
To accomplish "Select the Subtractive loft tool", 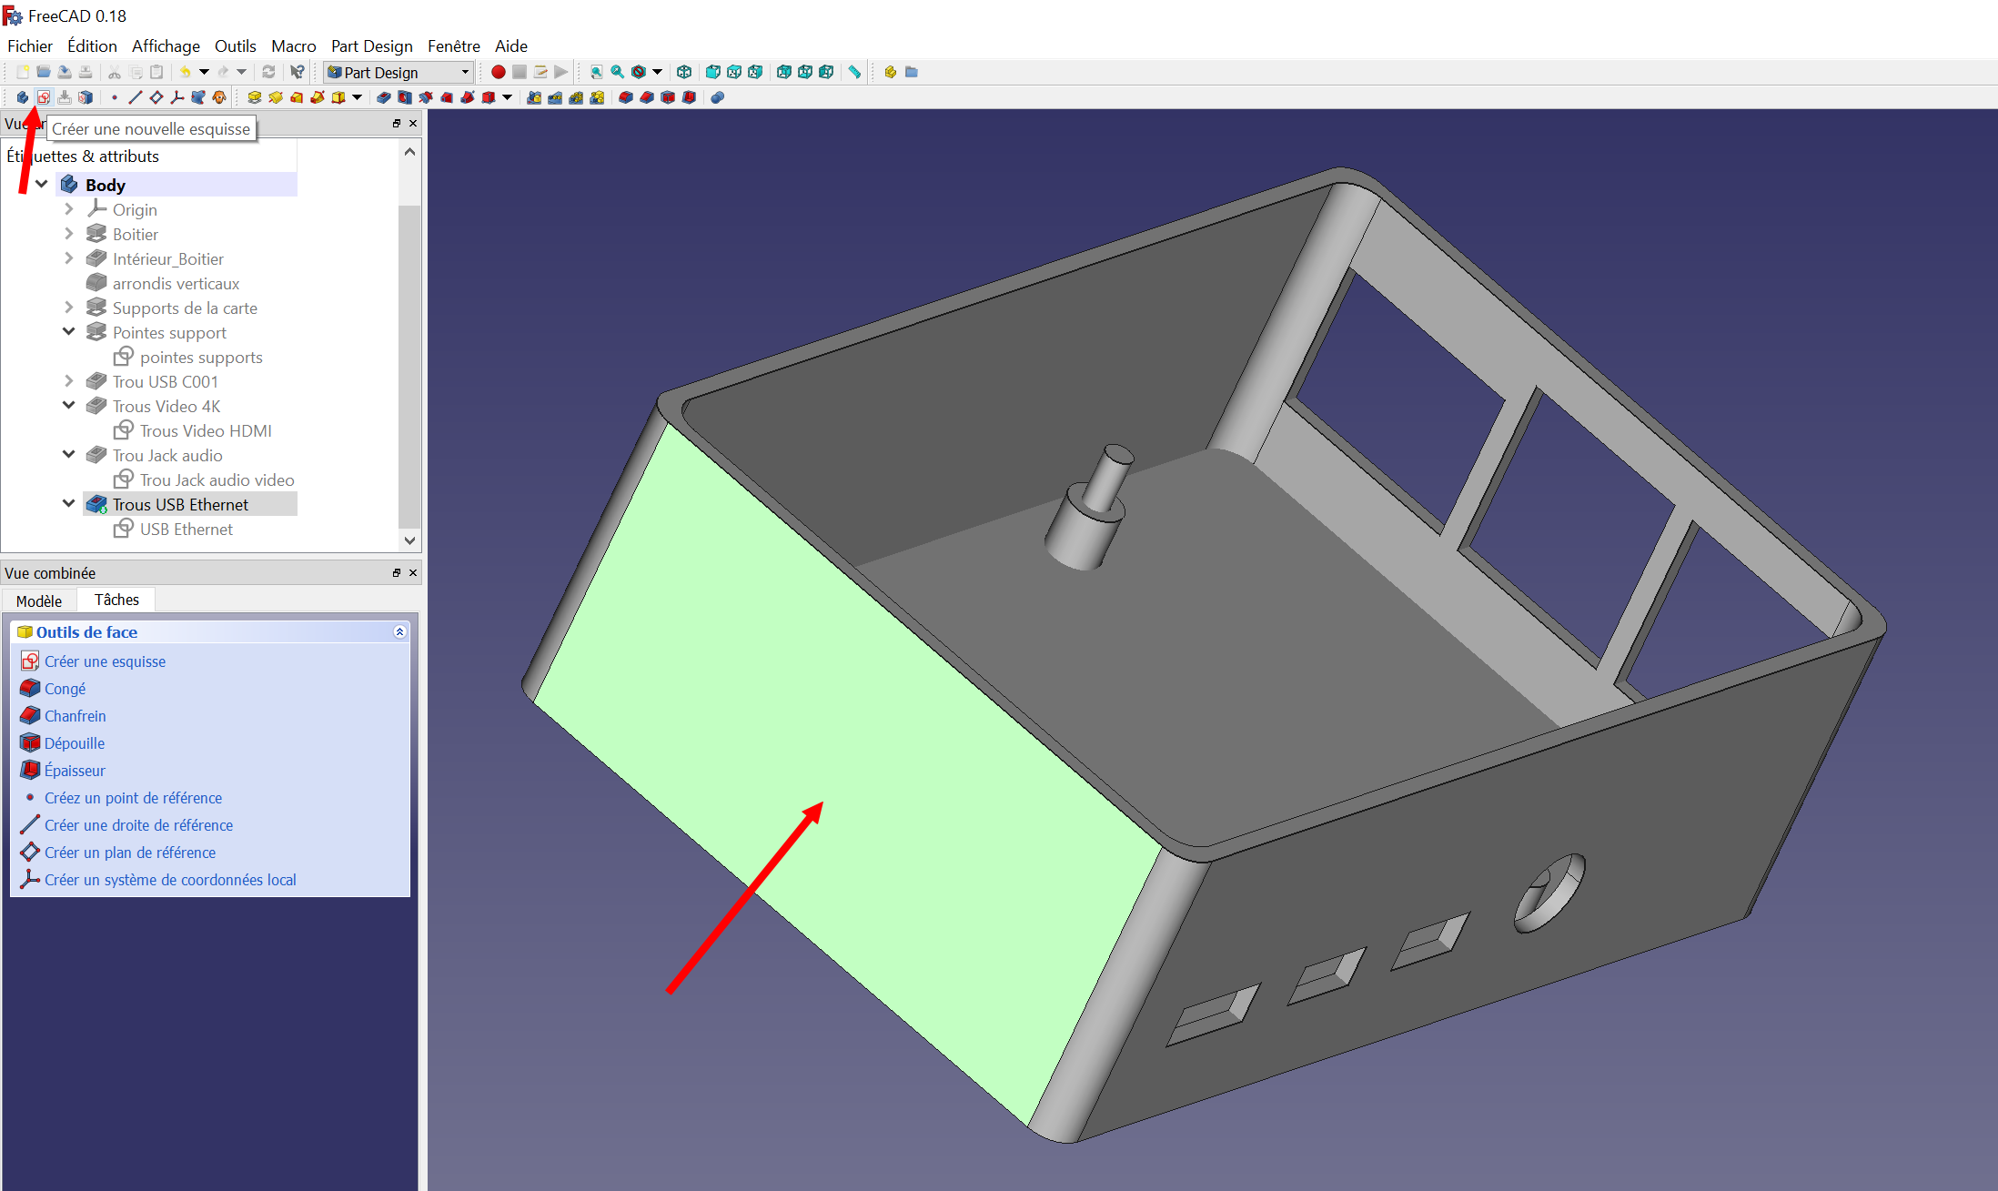I will [447, 97].
